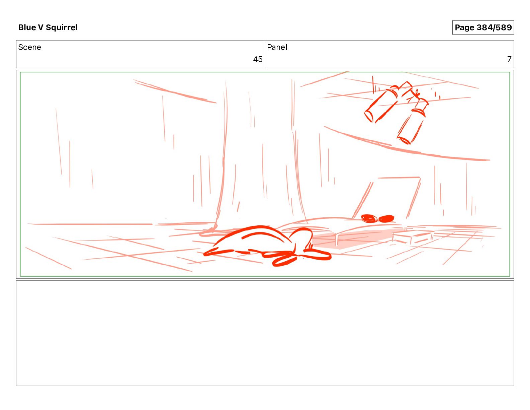This screenshot has width=530, height=410.
Task: Click the panel number '7'
Action: coord(509,59)
